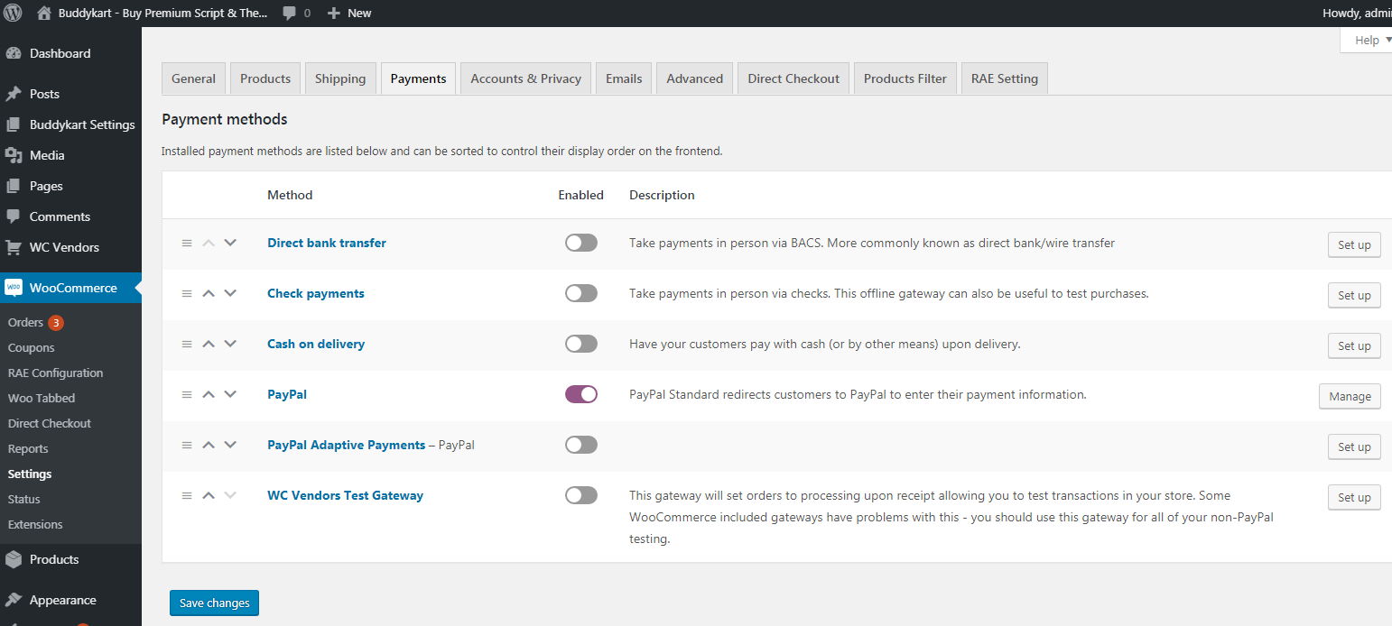Screen dimensions: 1392x626
Task: Click Set up for Check payments
Action: click(1354, 295)
